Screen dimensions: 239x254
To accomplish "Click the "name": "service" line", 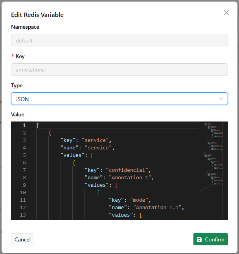I will pyautogui.click(x=87, y=148).
